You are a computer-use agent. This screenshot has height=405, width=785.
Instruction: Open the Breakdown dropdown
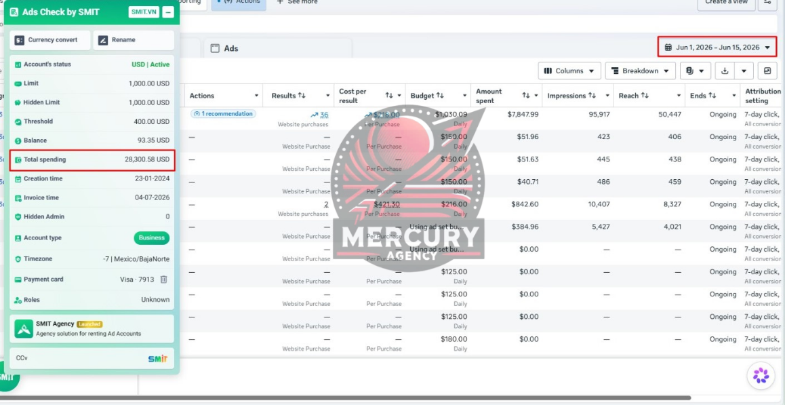click(x=641, y=71)
